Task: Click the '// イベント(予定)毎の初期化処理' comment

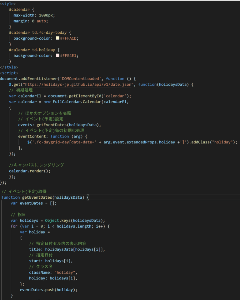Action: tap(51, 130)
